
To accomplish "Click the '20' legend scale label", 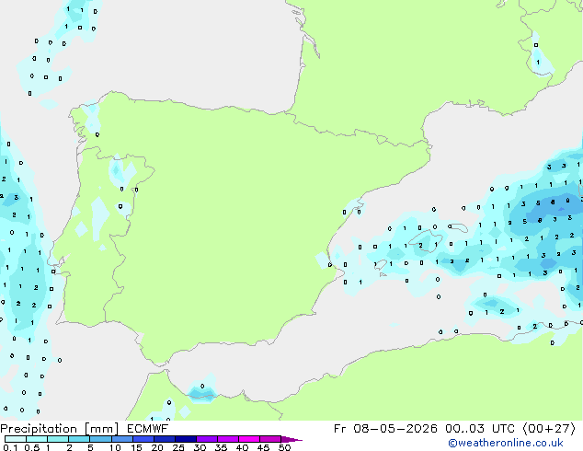I will point(157,447).
